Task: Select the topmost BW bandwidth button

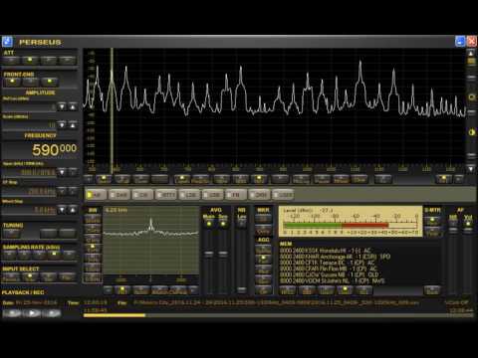Action: point(93,219)
